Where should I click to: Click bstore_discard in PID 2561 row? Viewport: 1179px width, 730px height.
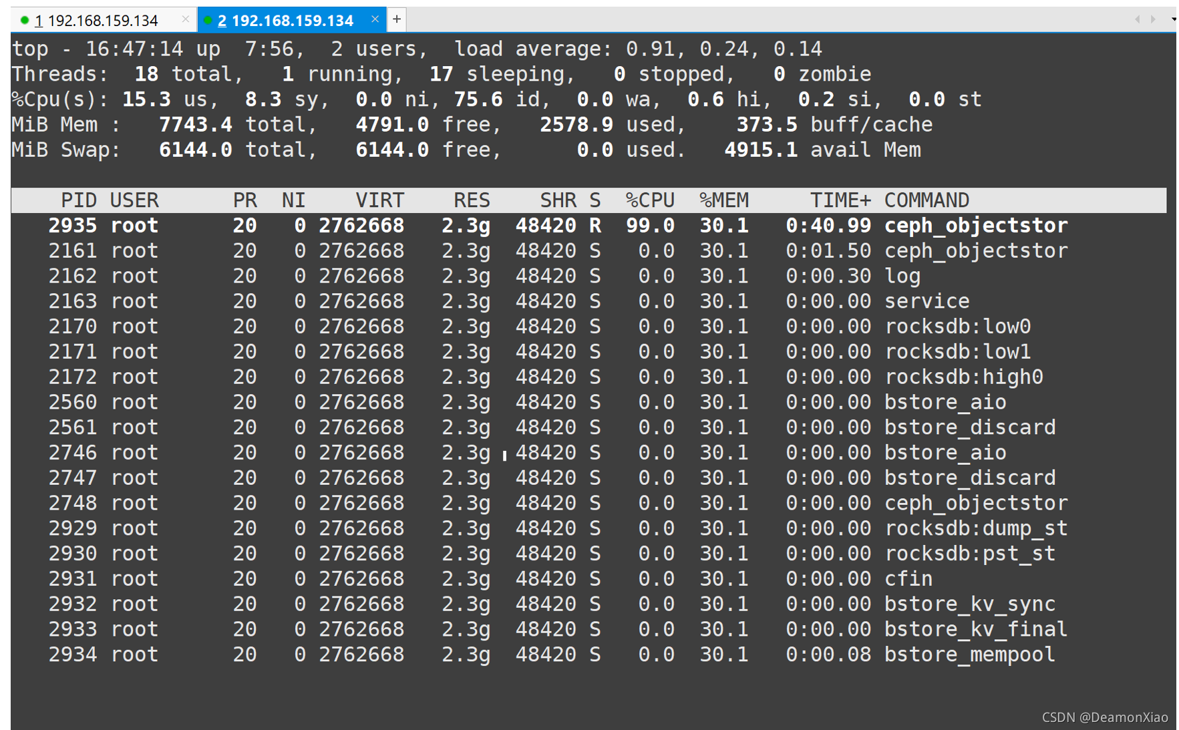[x=970, y=427]
